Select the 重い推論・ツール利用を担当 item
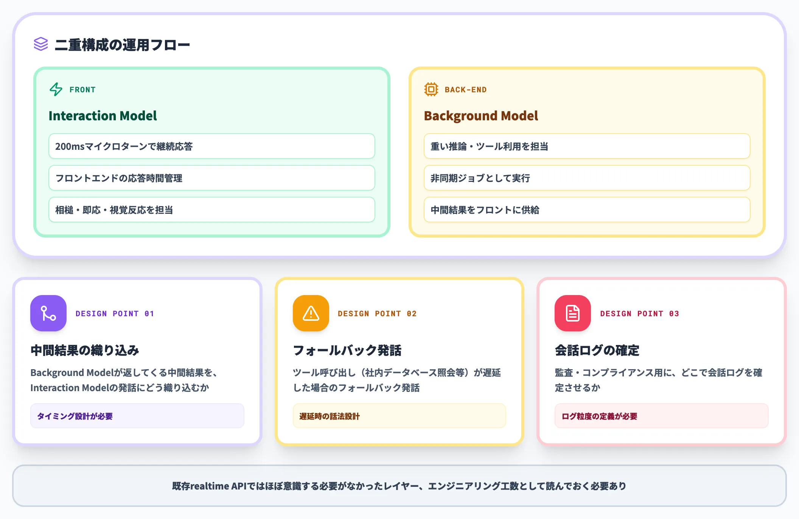 587,146
